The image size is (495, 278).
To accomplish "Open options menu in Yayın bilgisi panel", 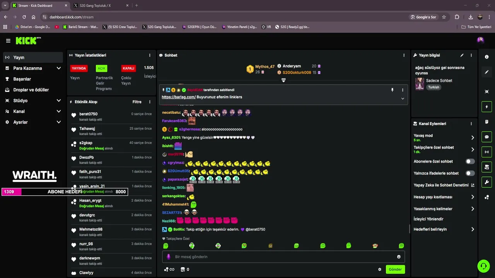I will coord(471,55).
